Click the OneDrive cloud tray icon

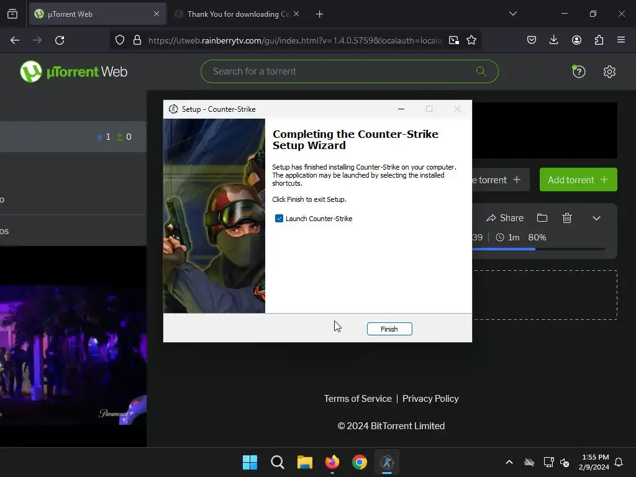529,462
